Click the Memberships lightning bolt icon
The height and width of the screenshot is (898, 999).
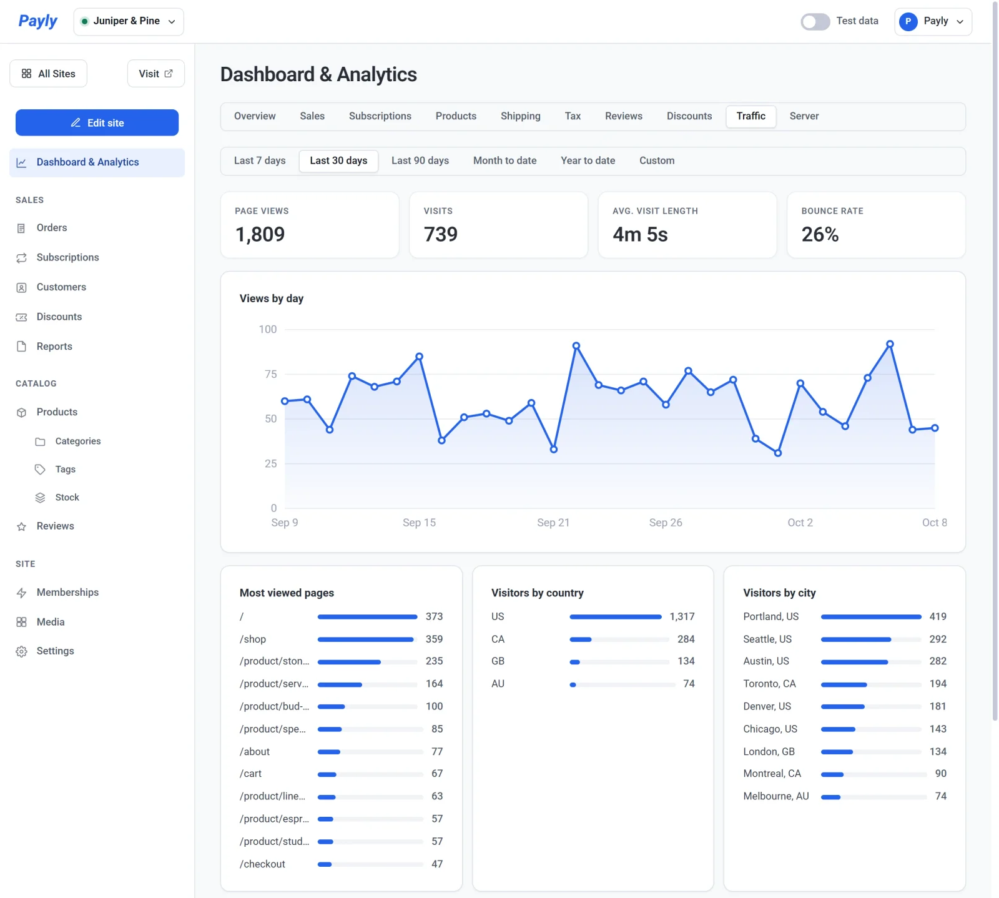click(21, 593)
